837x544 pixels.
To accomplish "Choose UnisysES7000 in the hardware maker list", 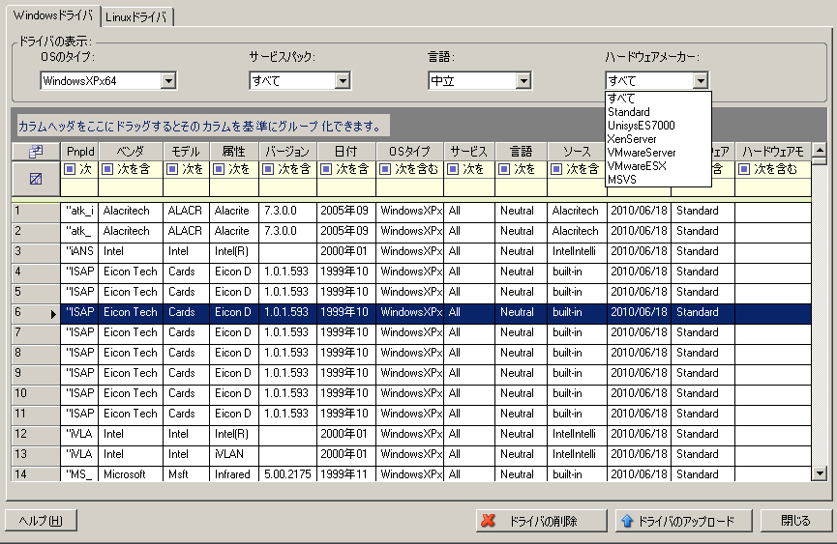I will click(658, 126).
